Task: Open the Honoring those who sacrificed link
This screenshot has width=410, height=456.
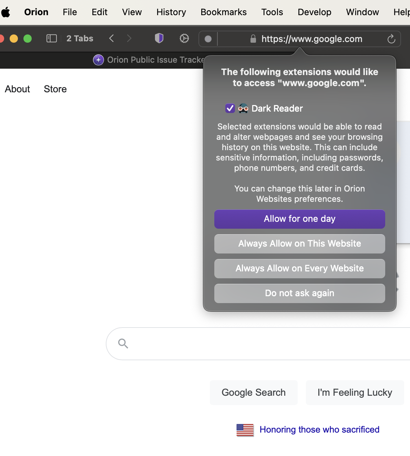Action: 319,430
